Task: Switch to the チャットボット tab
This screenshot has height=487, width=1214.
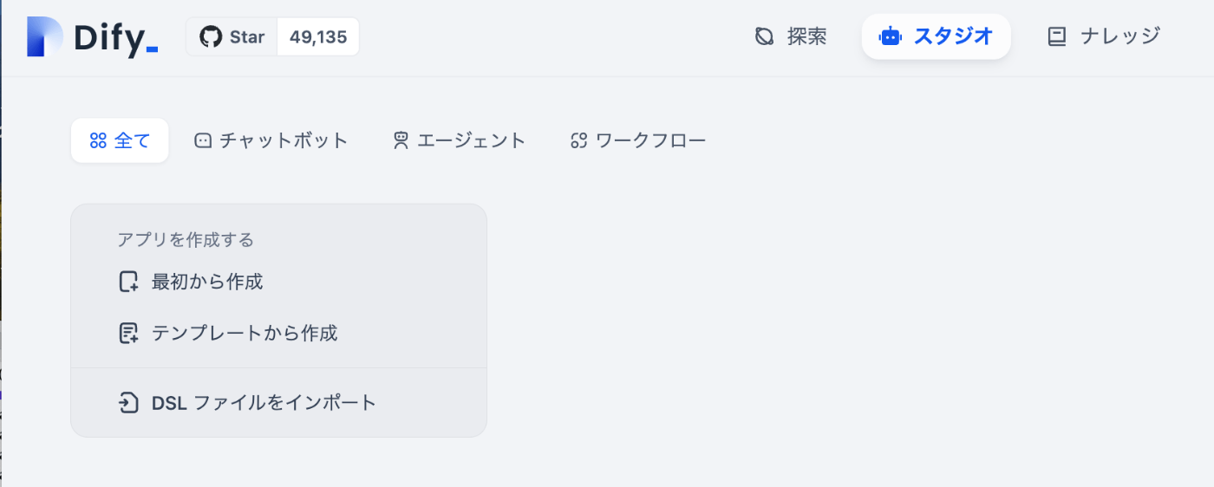Action: [271, 140]
